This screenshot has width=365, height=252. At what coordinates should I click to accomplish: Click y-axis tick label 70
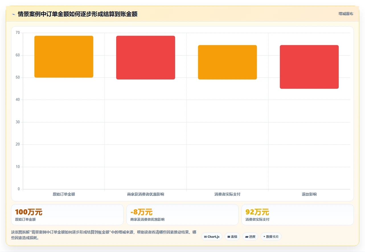(x=18, y=33)
